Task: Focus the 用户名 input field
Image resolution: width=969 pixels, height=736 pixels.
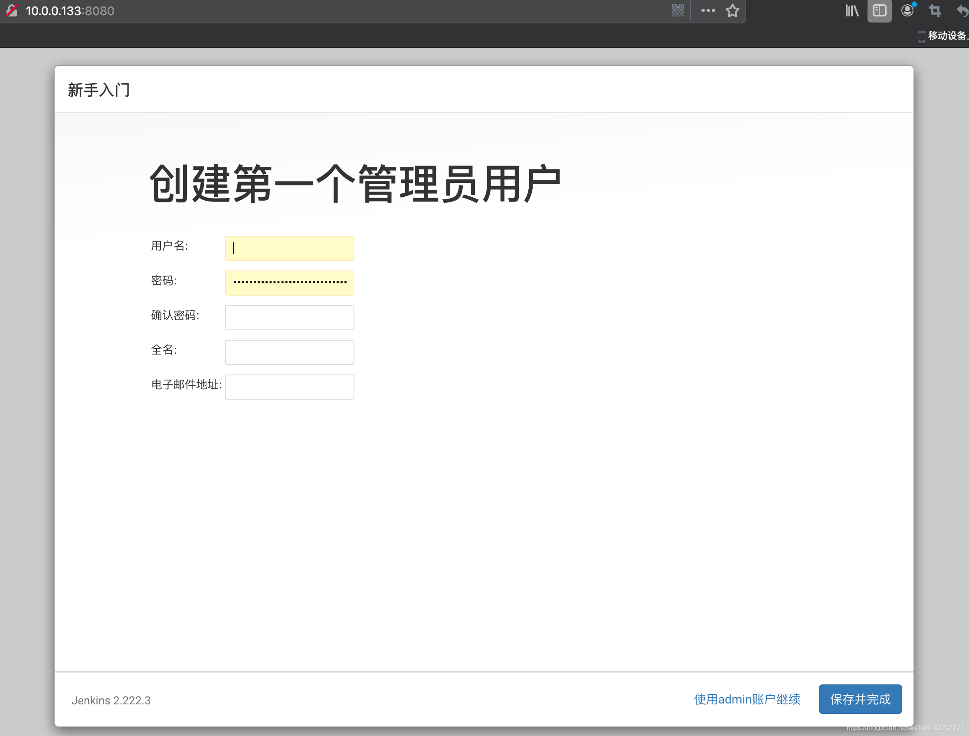Action: 289,248
